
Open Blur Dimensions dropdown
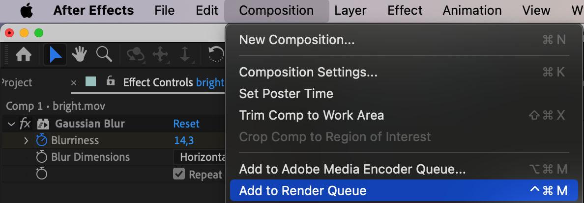tap(199, 157)
